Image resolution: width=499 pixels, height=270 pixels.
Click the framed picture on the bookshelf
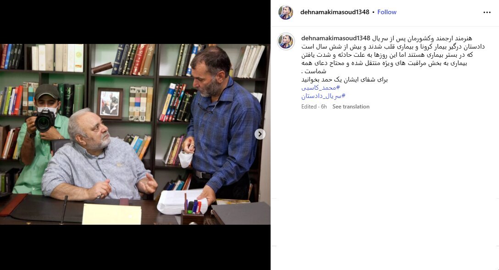[x=110, y=103]
